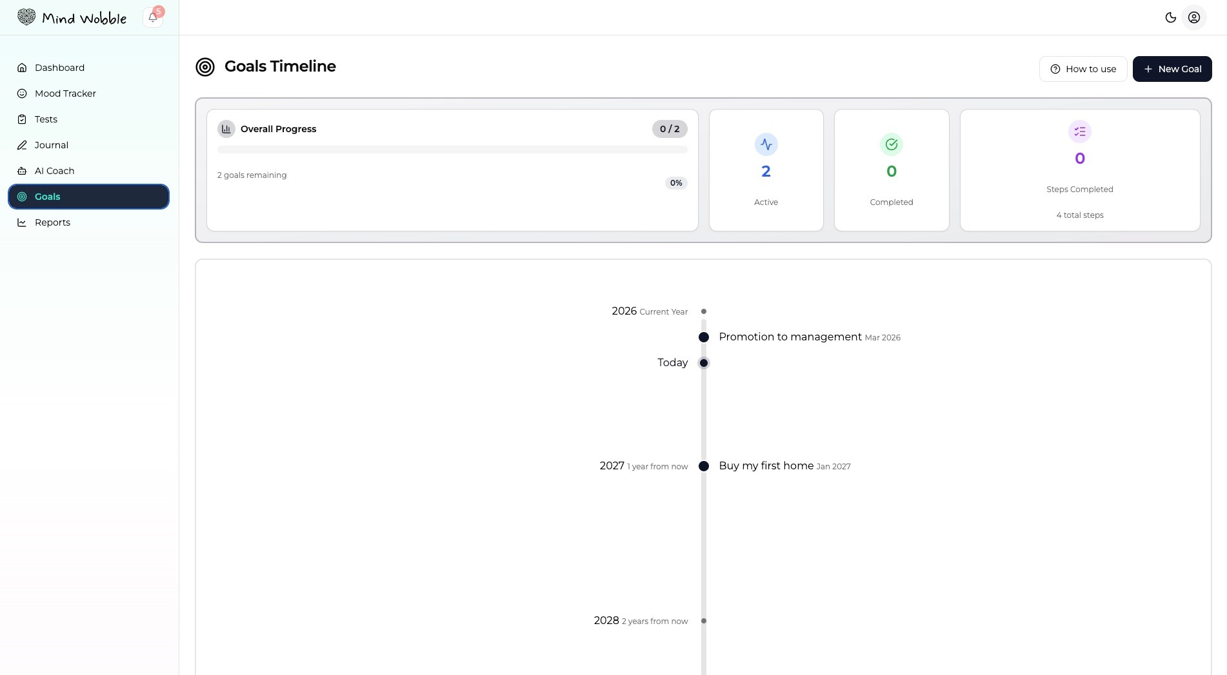This screenshot has width=1227, height=675.
Task: Open the Promotion to management goal
Action: pyautogui.click(x=790, y=337)
